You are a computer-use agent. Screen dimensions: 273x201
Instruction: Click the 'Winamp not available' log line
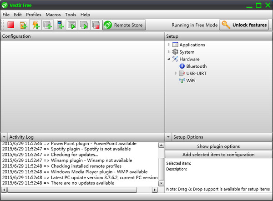click(x=67, y=160)
